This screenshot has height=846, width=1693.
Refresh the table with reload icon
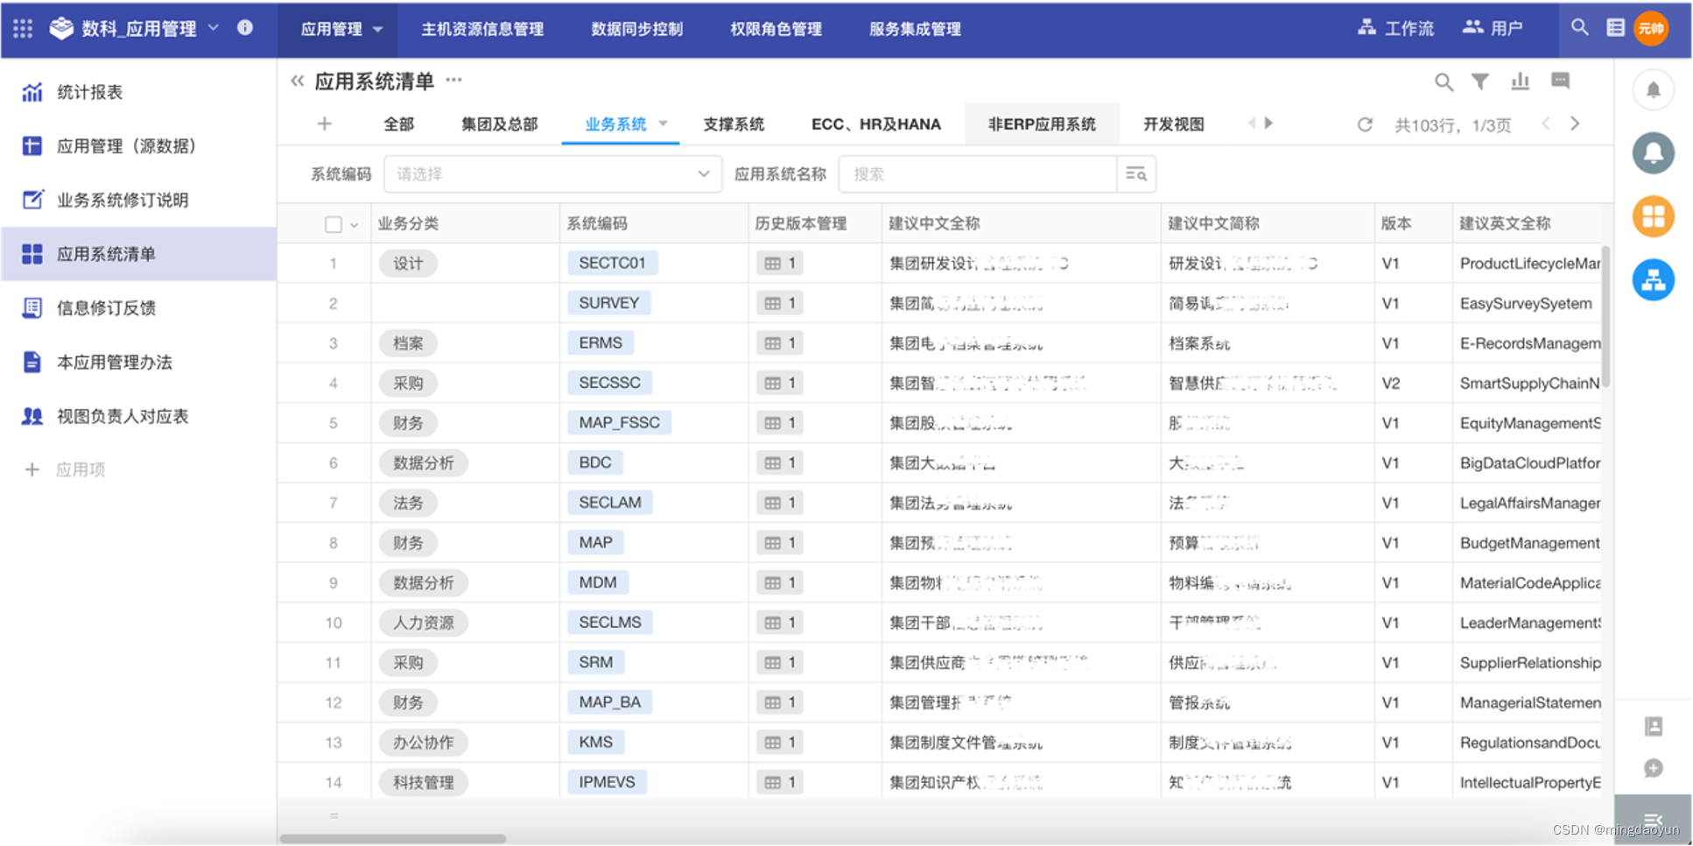(1364, 124)
